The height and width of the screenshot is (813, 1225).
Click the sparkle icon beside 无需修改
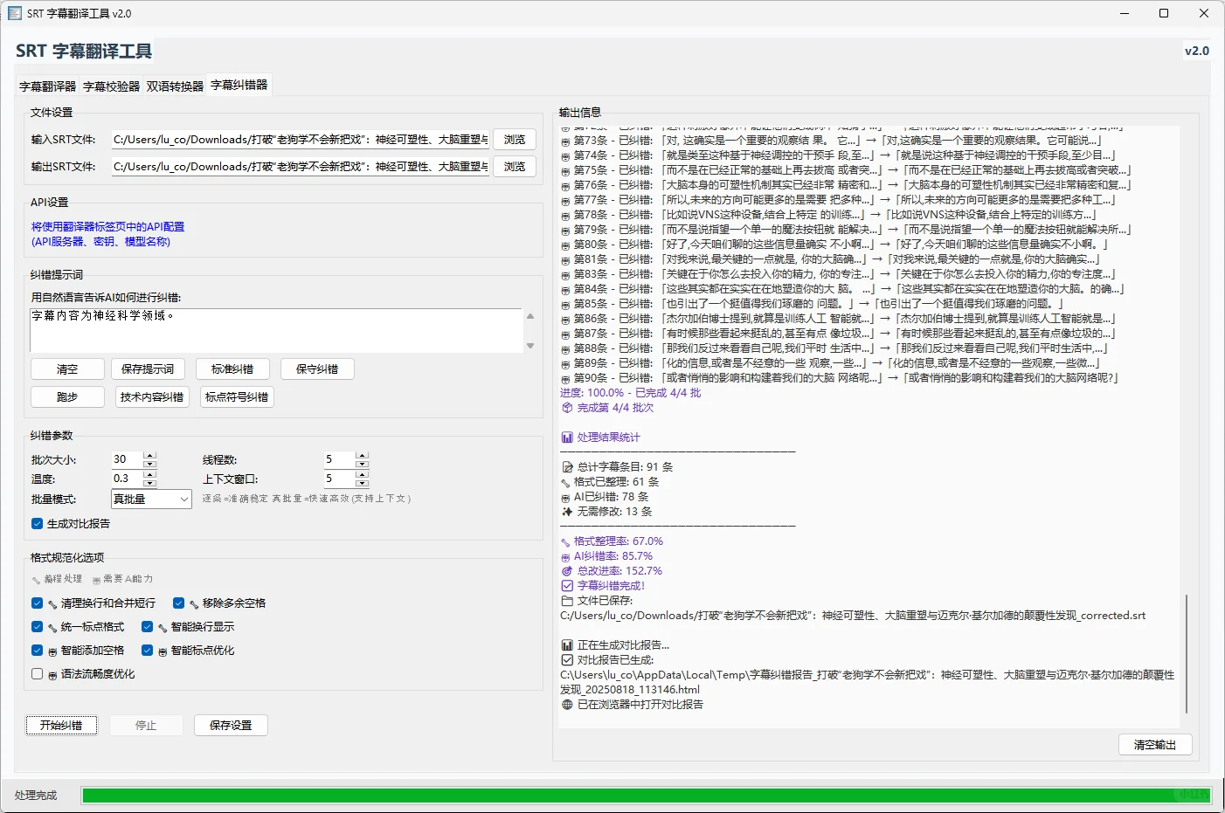tap(567, 512)
